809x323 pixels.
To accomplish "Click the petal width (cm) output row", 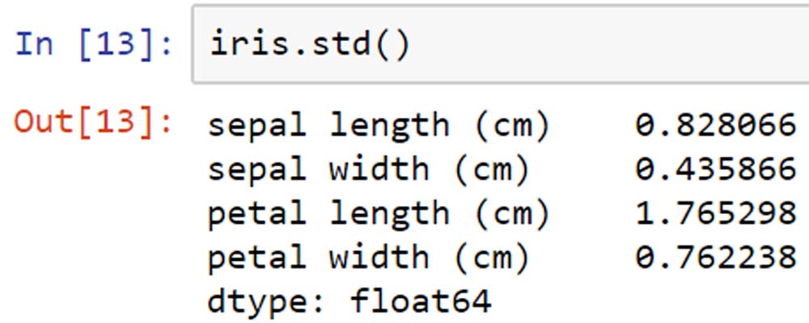I will tap(502, 257).
